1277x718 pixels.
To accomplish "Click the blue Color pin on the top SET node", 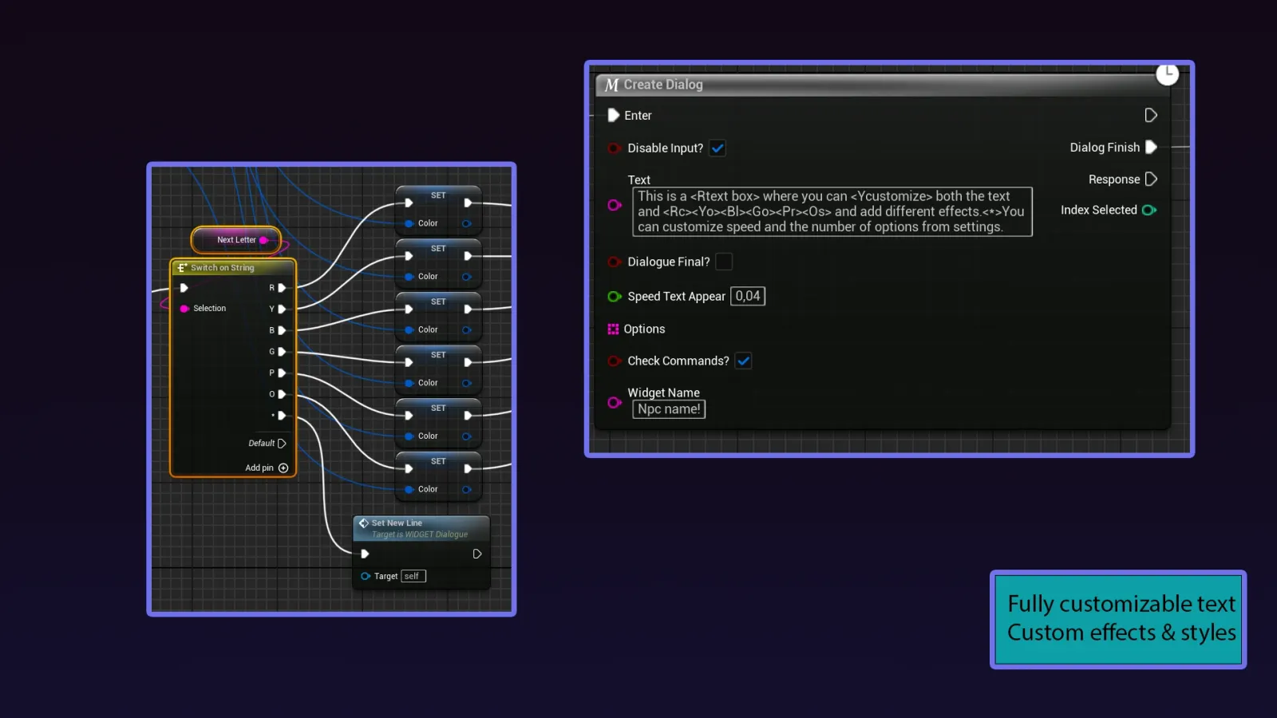I will click(409, 223).
